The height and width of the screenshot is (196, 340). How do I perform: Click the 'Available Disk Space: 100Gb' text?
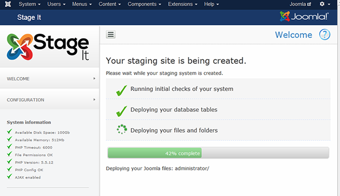point(42,133)
